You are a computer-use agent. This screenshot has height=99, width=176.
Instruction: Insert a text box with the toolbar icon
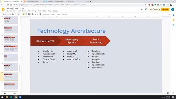pos(26,14)
